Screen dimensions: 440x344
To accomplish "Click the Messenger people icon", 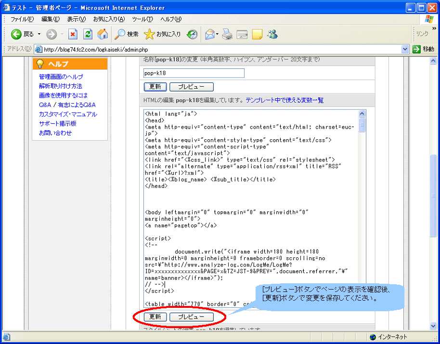I will click(272, 34).
